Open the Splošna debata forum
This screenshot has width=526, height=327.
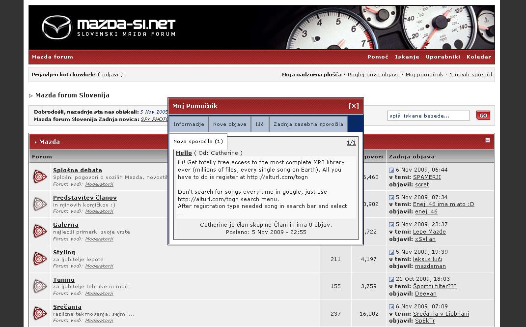tap(78, 170)
